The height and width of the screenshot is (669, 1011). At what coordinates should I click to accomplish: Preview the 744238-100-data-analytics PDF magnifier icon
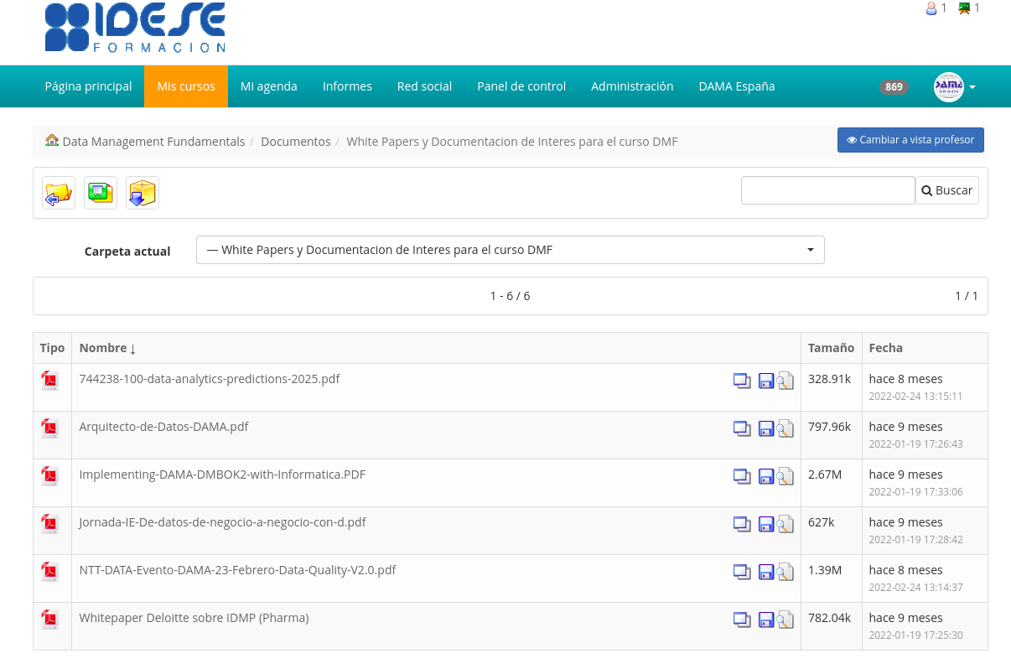point(785,381)
